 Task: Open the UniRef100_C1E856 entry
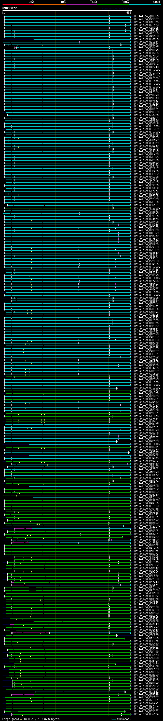146,22
